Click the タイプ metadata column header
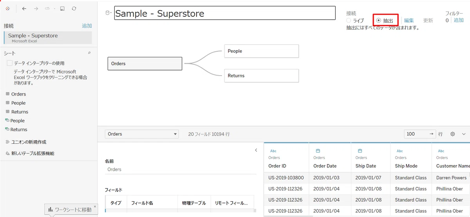 [116, 203]
